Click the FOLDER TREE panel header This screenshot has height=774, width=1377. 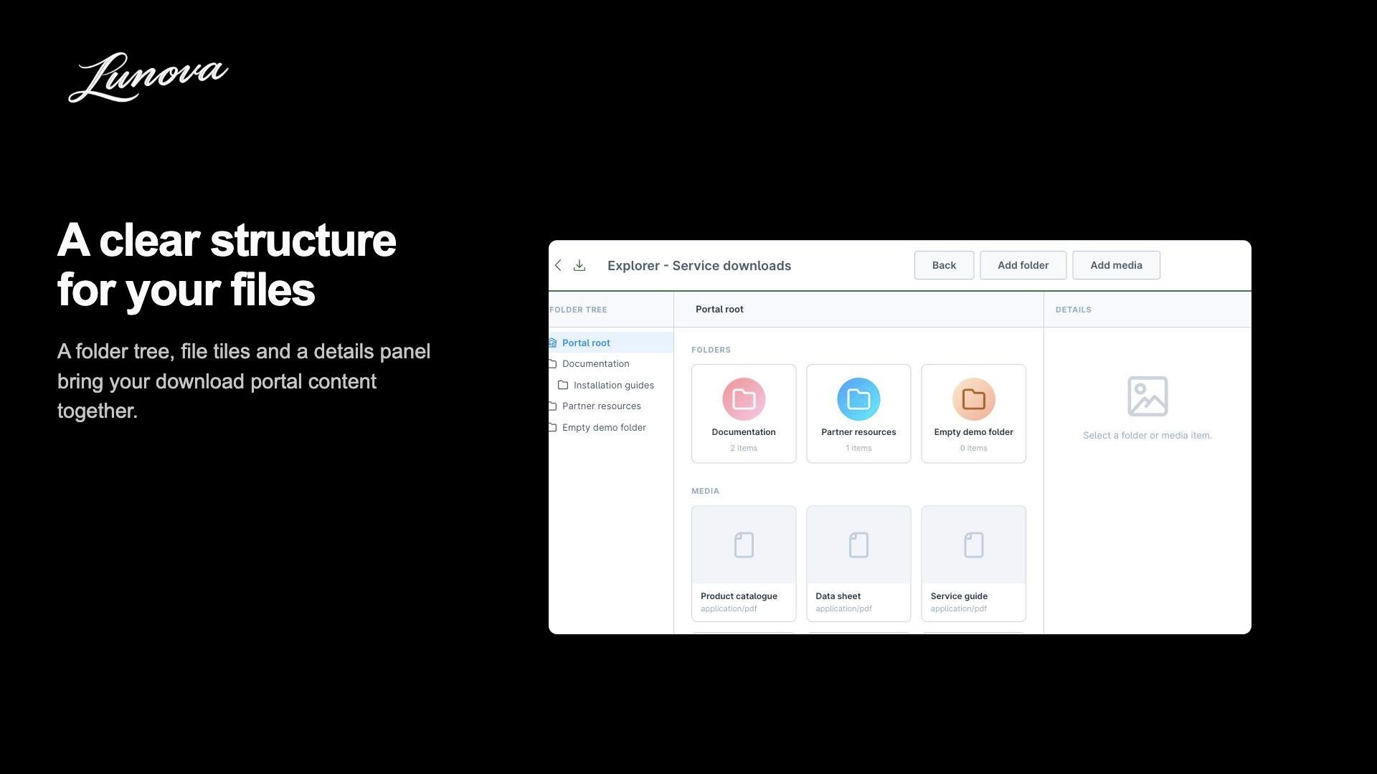578,310
